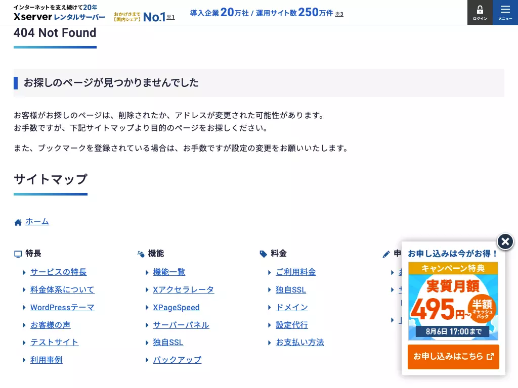Click the お申し込みはこちら button

(x=453, y=357)
